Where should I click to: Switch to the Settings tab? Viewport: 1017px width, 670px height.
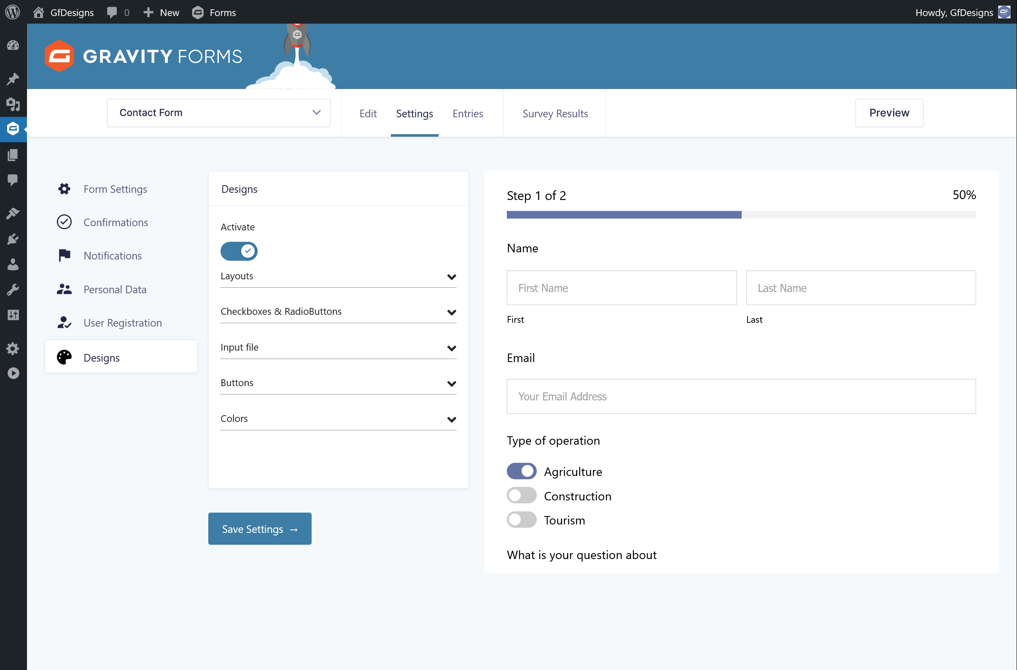(414, 113)
